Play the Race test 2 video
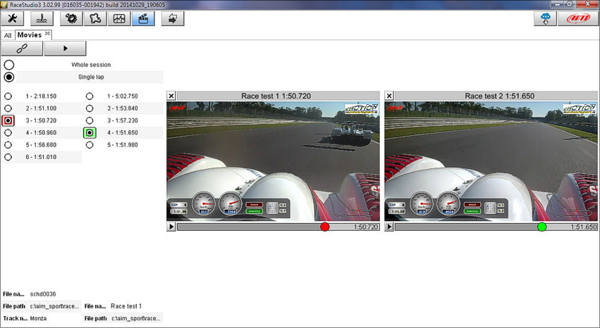Image resolution: width=600 pixels, height=328 pixels. (x=389, y=227)
